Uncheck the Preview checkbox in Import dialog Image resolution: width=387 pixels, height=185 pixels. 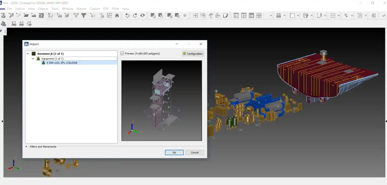point(122,54)
